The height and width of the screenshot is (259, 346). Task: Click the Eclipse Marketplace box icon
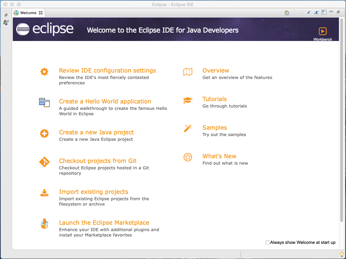[44, 224]
